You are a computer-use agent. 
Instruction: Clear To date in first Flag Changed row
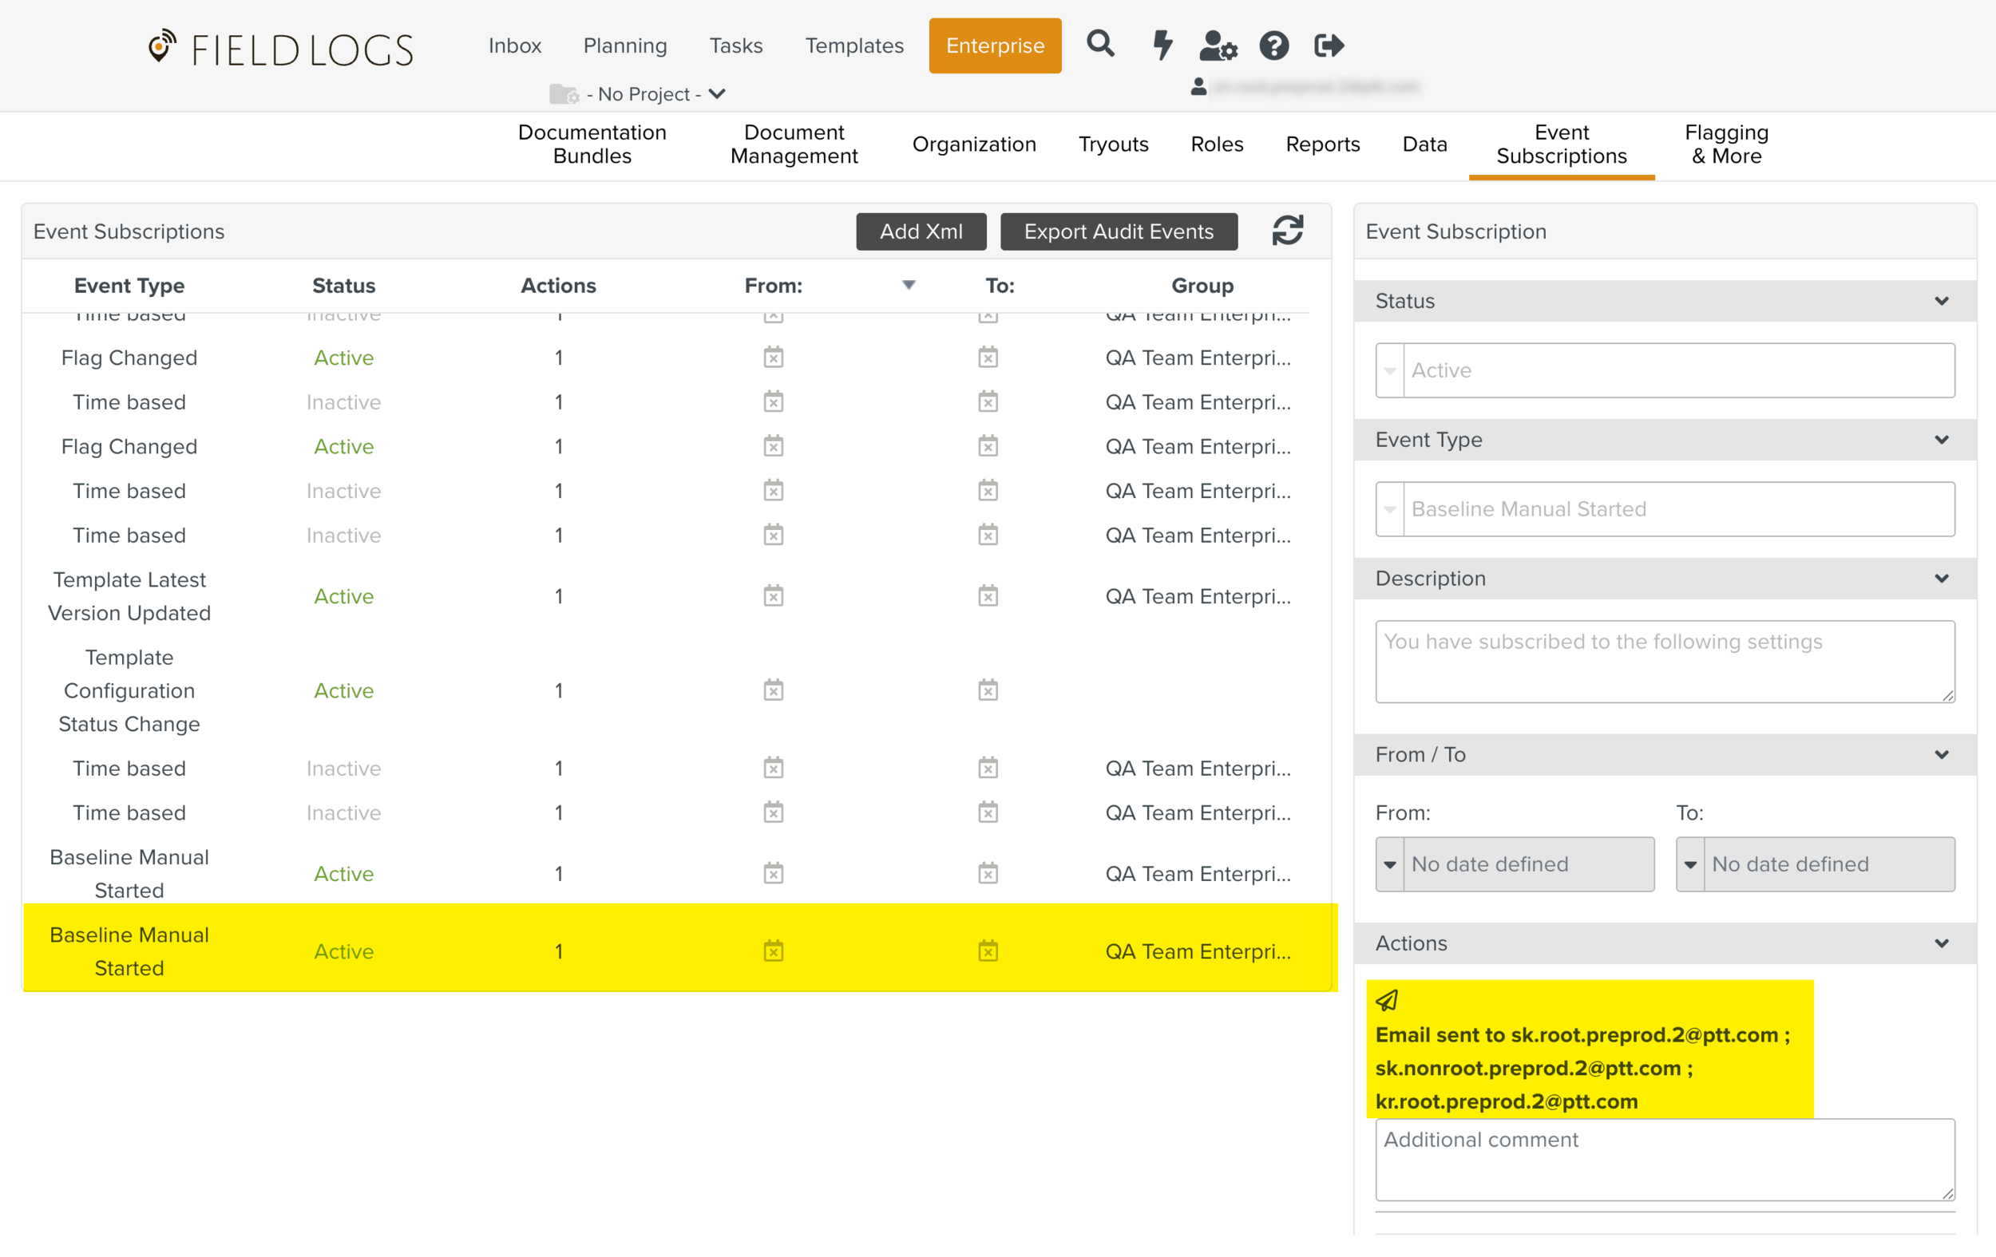click(988, 357)
